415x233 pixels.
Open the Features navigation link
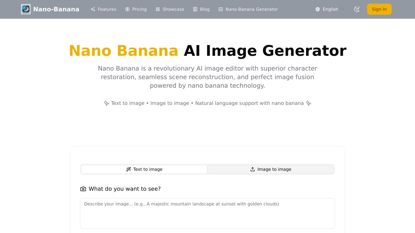pos(107,9)
